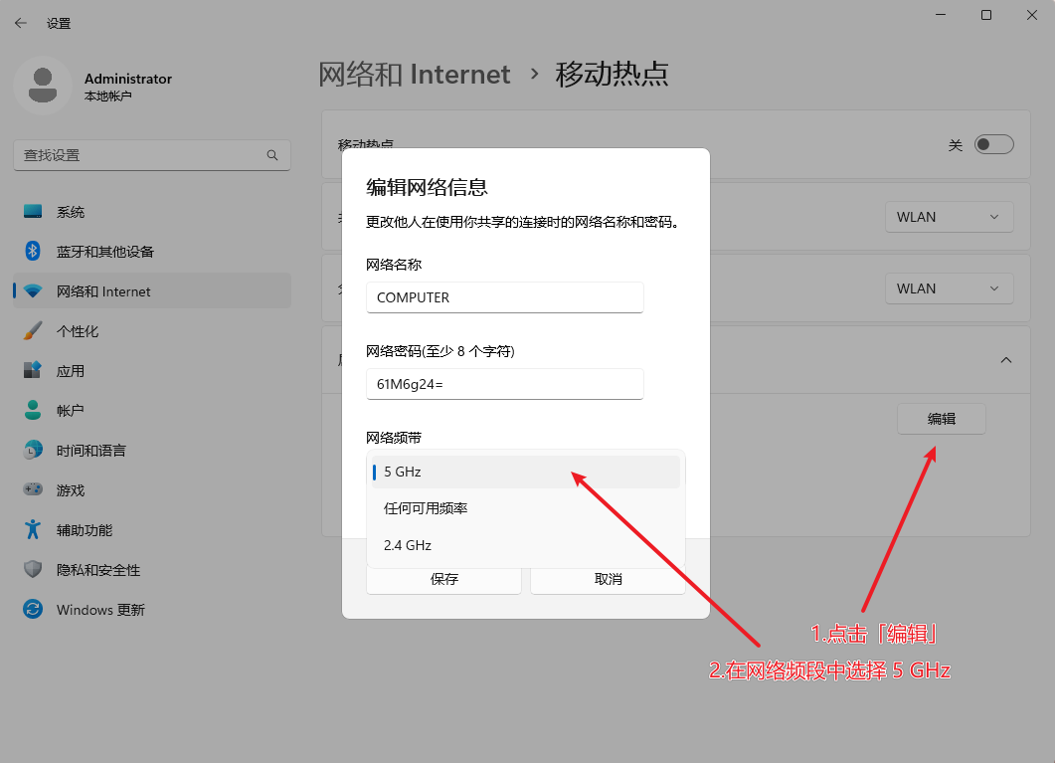The image size is (1055, 763).
Task: Click the 保存 button in dialog
Action: tap(444, 579)
